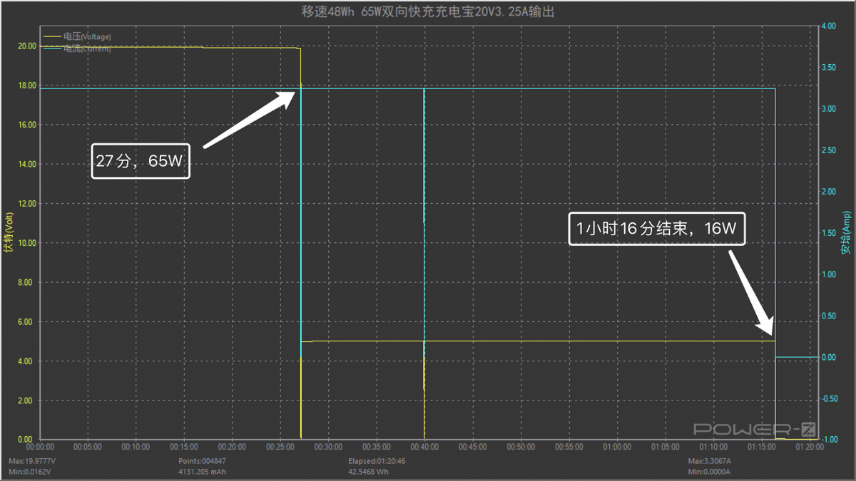Click the chart title text at top
856x481 pixels.
[x=427, y=12]
